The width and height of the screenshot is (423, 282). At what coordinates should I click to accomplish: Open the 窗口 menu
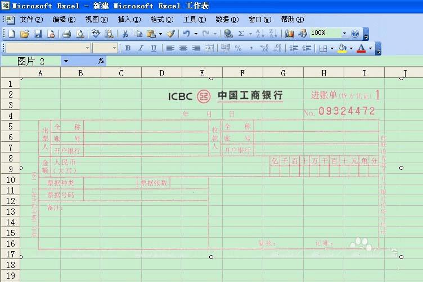(x=260, y=20)
